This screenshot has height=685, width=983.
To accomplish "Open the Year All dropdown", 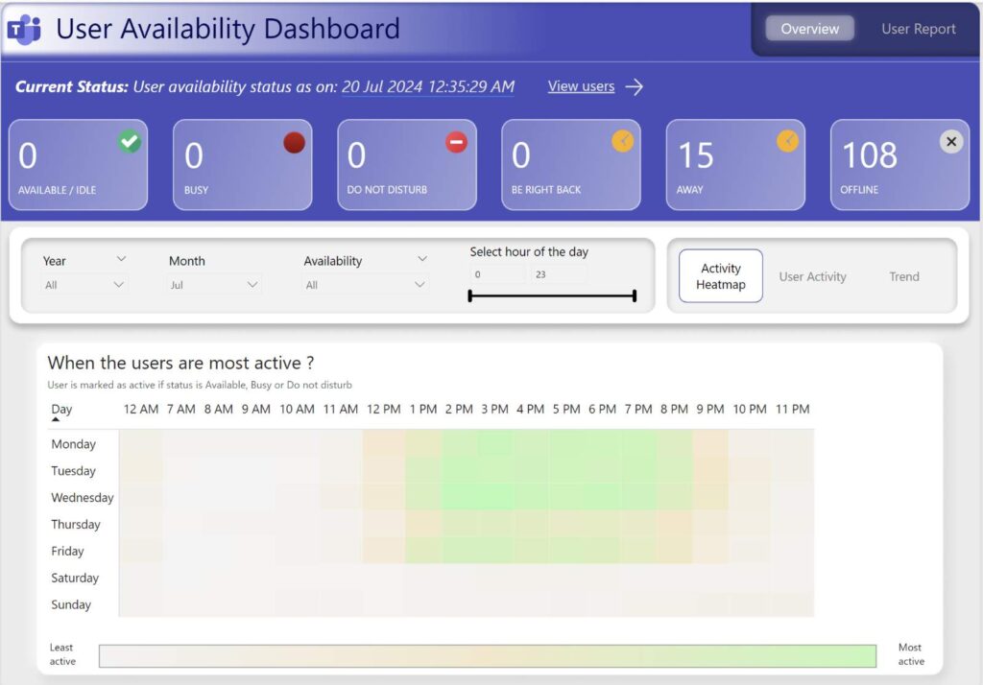I will pyautogui.click(x=84, y=285).
